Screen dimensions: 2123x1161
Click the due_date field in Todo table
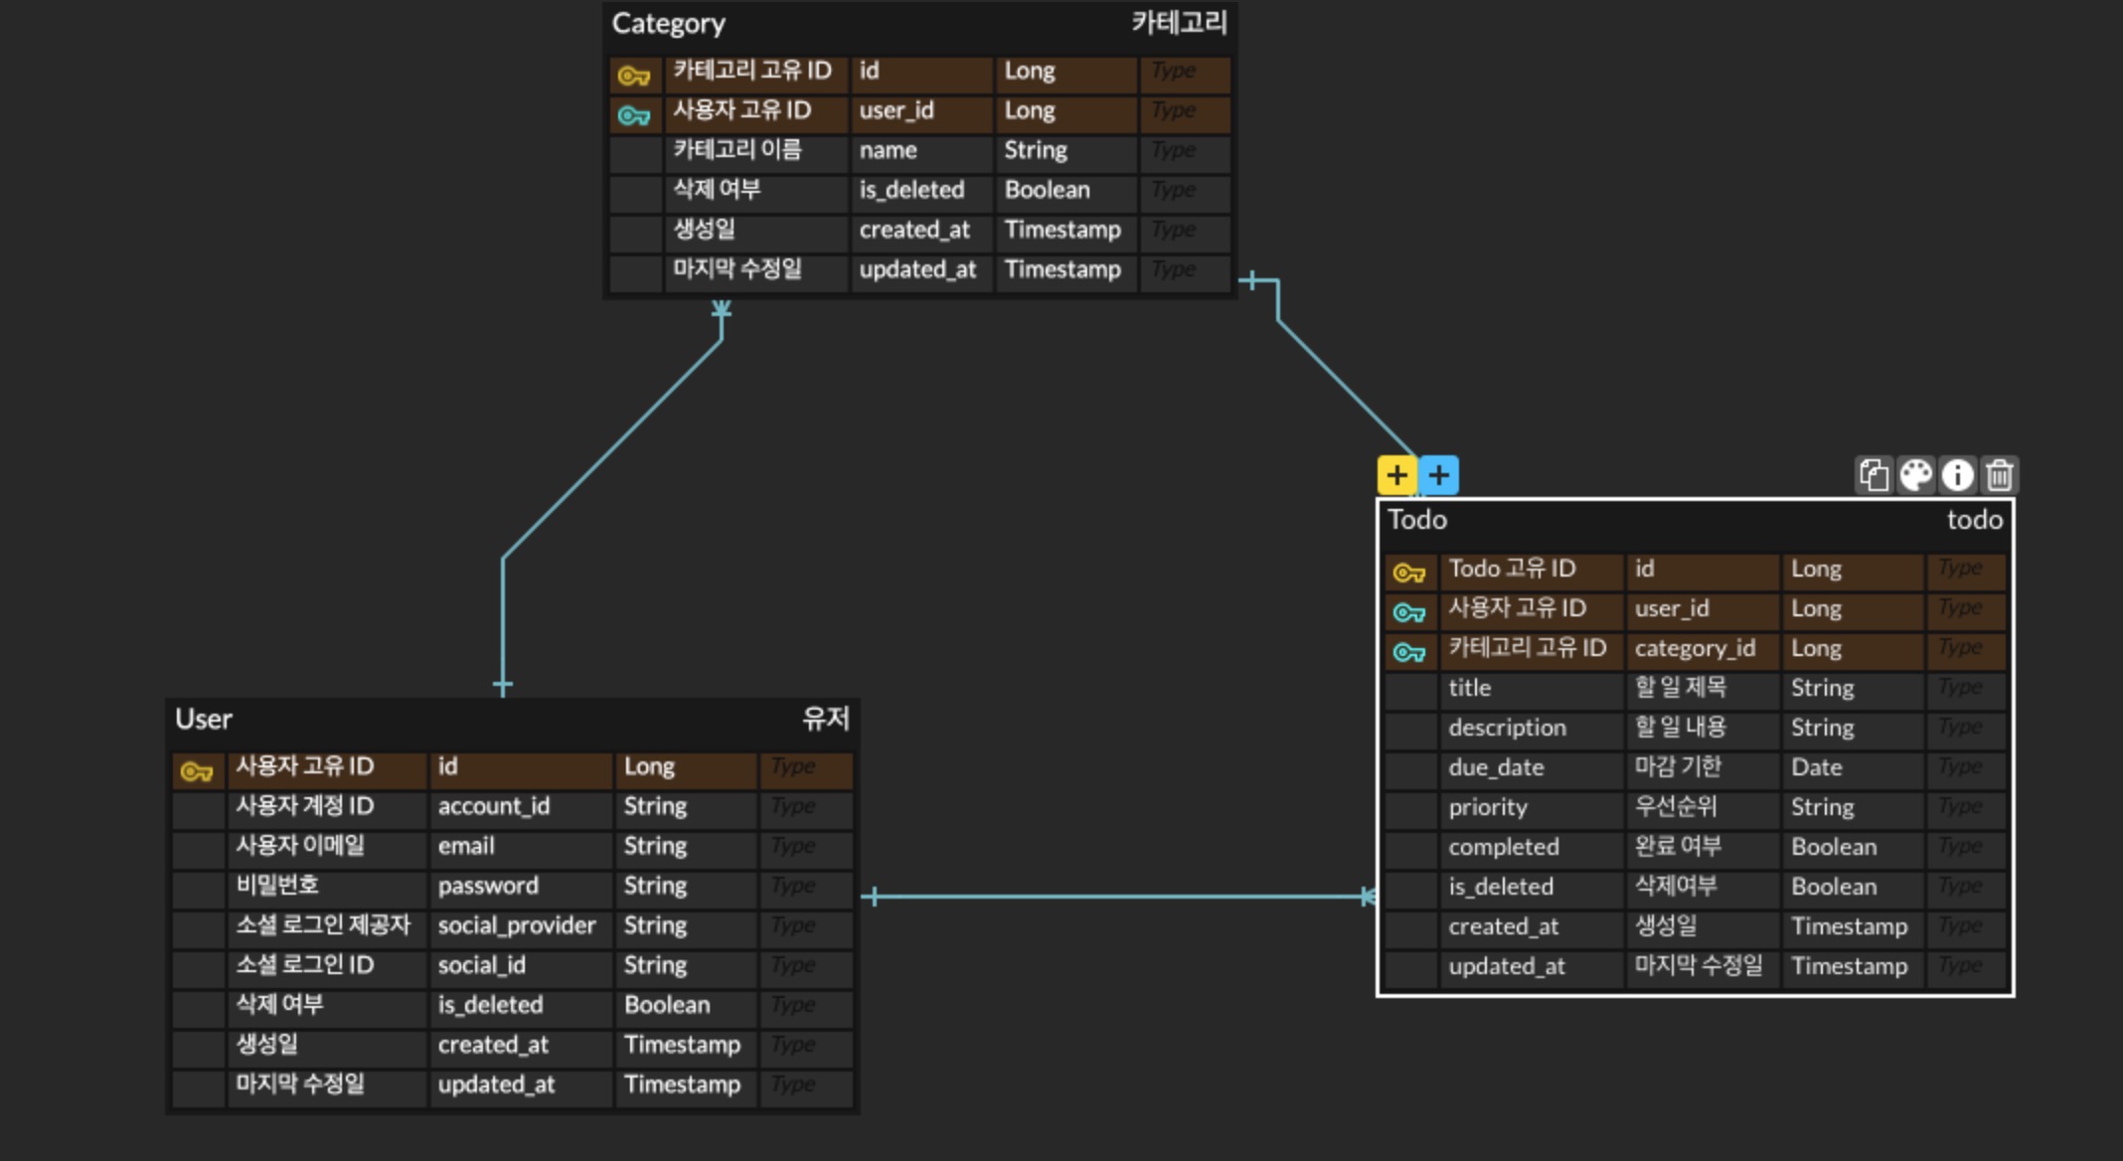1496,767
